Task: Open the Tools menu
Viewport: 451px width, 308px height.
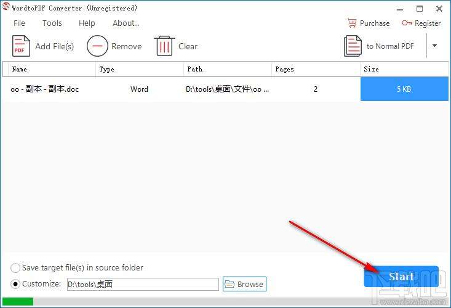Action: tap(52, 23)
